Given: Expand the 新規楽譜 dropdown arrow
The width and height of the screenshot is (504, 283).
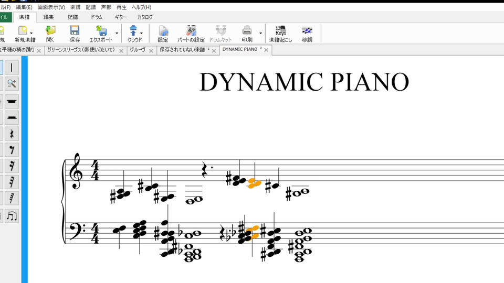Looking at the screenshot, I should pyautogui.click(x=31, y=34).
